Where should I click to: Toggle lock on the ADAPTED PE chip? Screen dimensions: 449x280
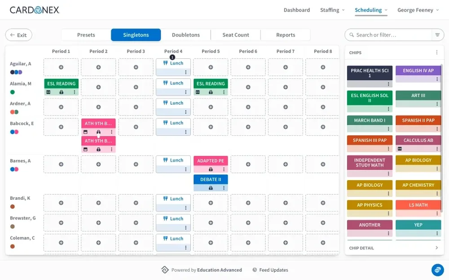[x=211, y=169]
